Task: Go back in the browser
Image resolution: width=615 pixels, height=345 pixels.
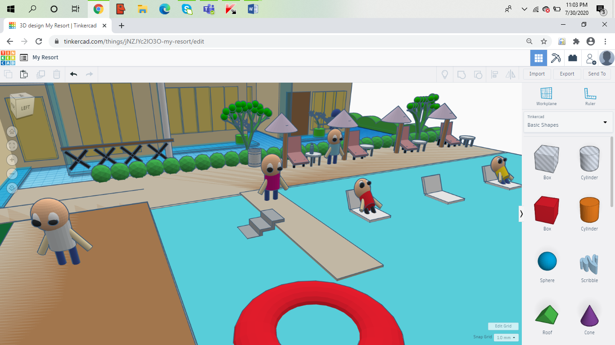Action: [x=10, y=41]
